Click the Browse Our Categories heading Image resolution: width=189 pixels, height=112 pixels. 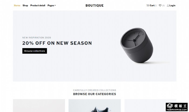coord(94,94)
